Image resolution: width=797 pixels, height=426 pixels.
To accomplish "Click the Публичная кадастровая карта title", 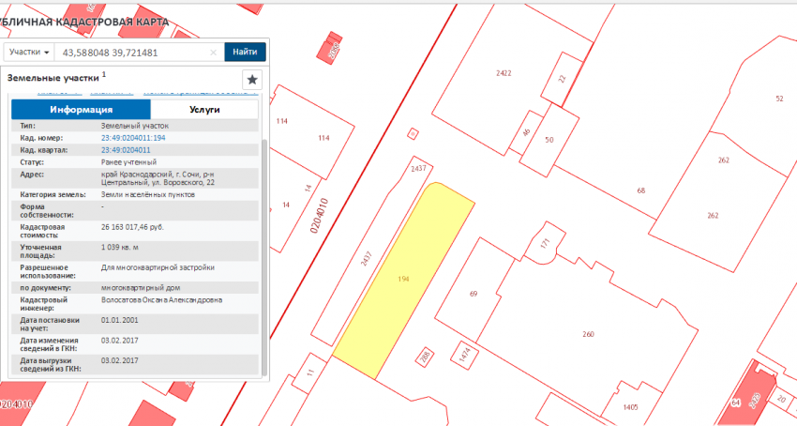I will (84, 21).
